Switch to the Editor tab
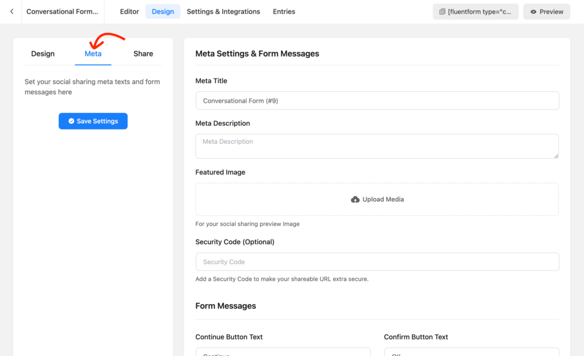The height and width of the screenshot is (356, 584). pyautogui.click(x=129, y=11)
